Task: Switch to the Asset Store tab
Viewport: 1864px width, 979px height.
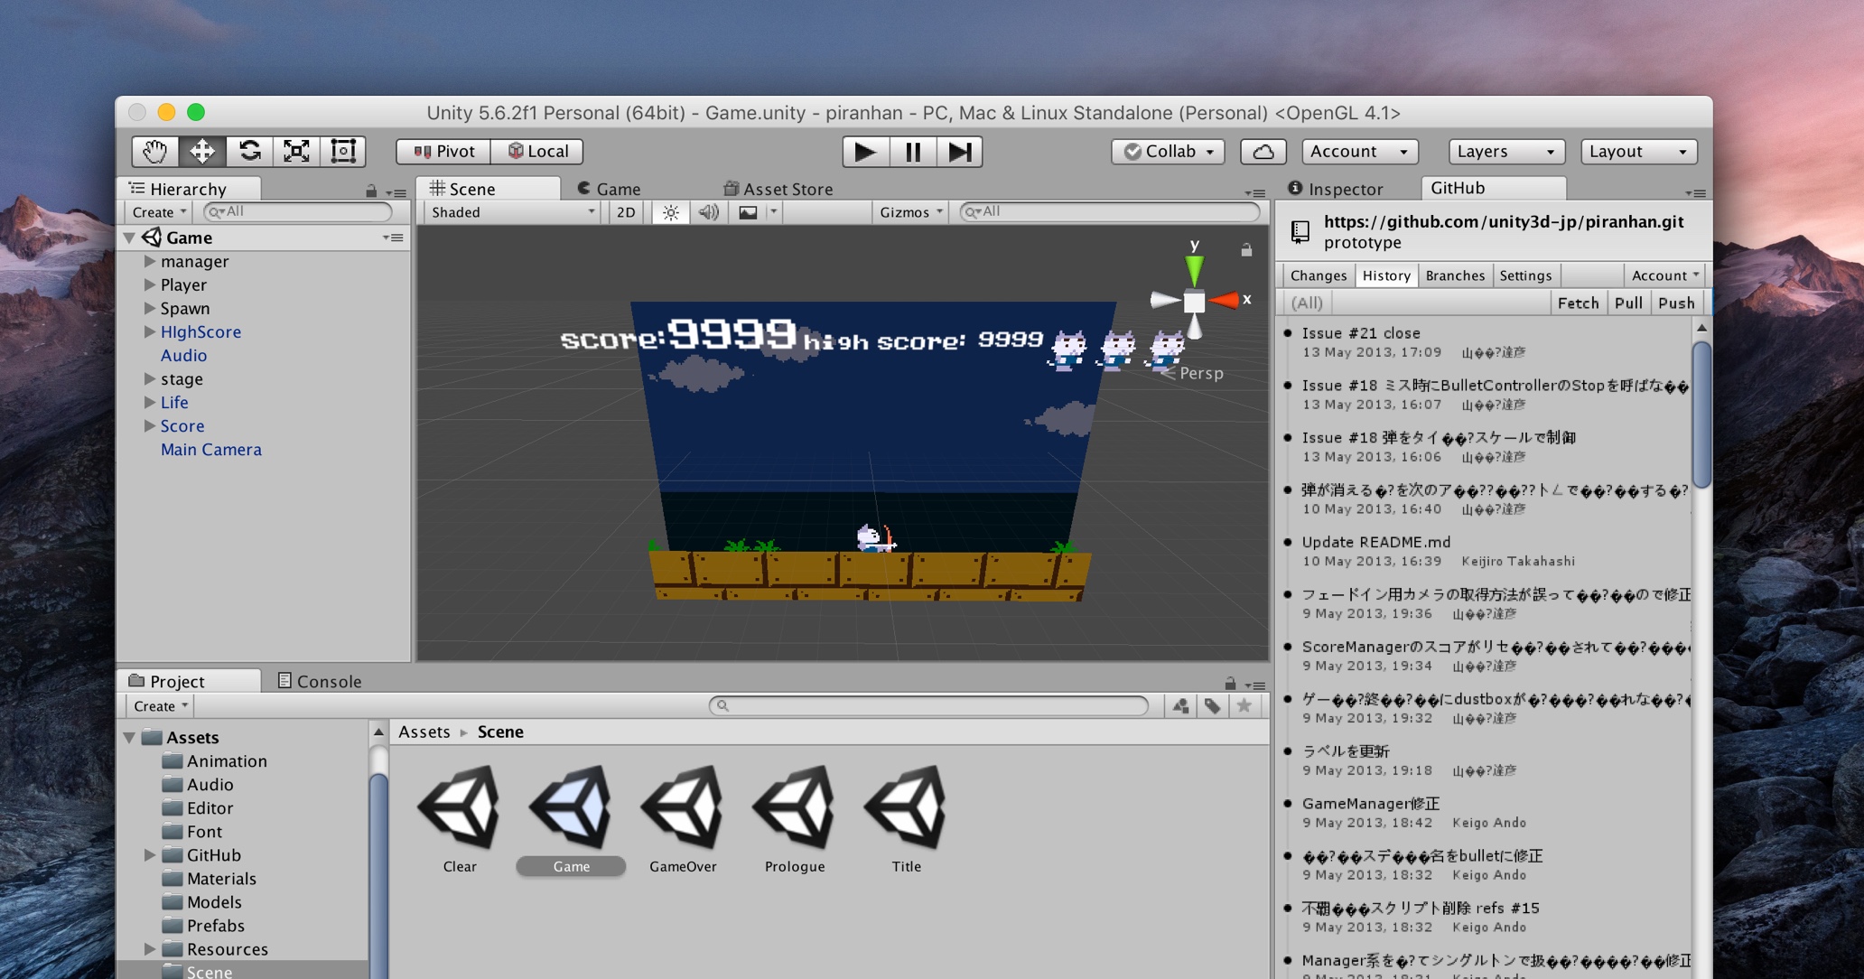Action: click(x=778, y=189)
